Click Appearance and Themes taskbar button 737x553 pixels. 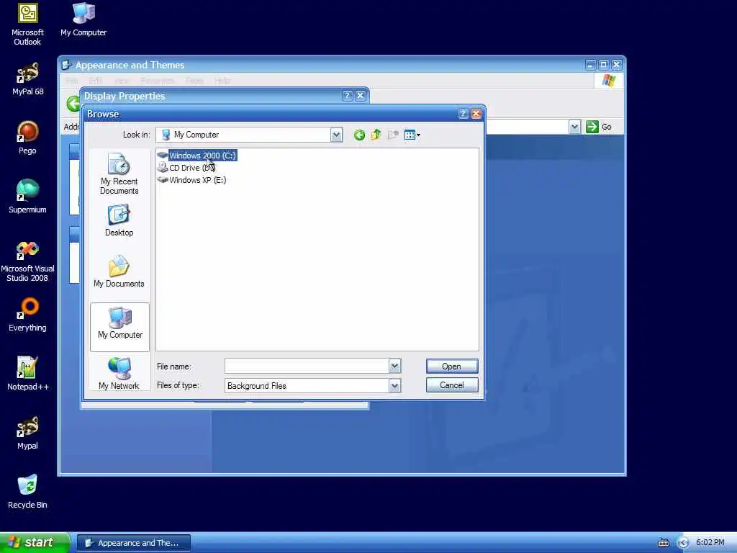point(134,543)
